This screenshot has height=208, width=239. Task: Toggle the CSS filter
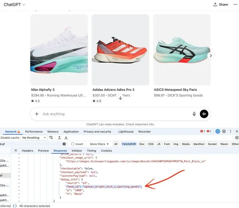click(151, 144)
